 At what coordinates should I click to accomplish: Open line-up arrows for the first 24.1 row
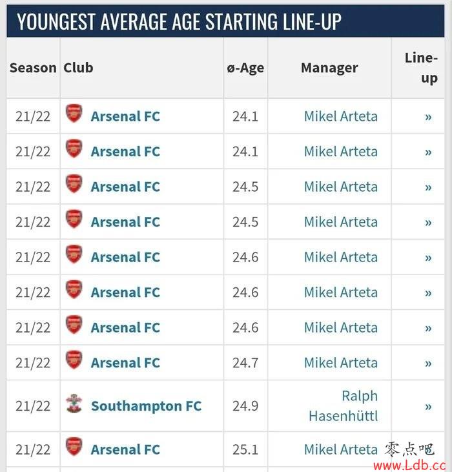point(428,117)
